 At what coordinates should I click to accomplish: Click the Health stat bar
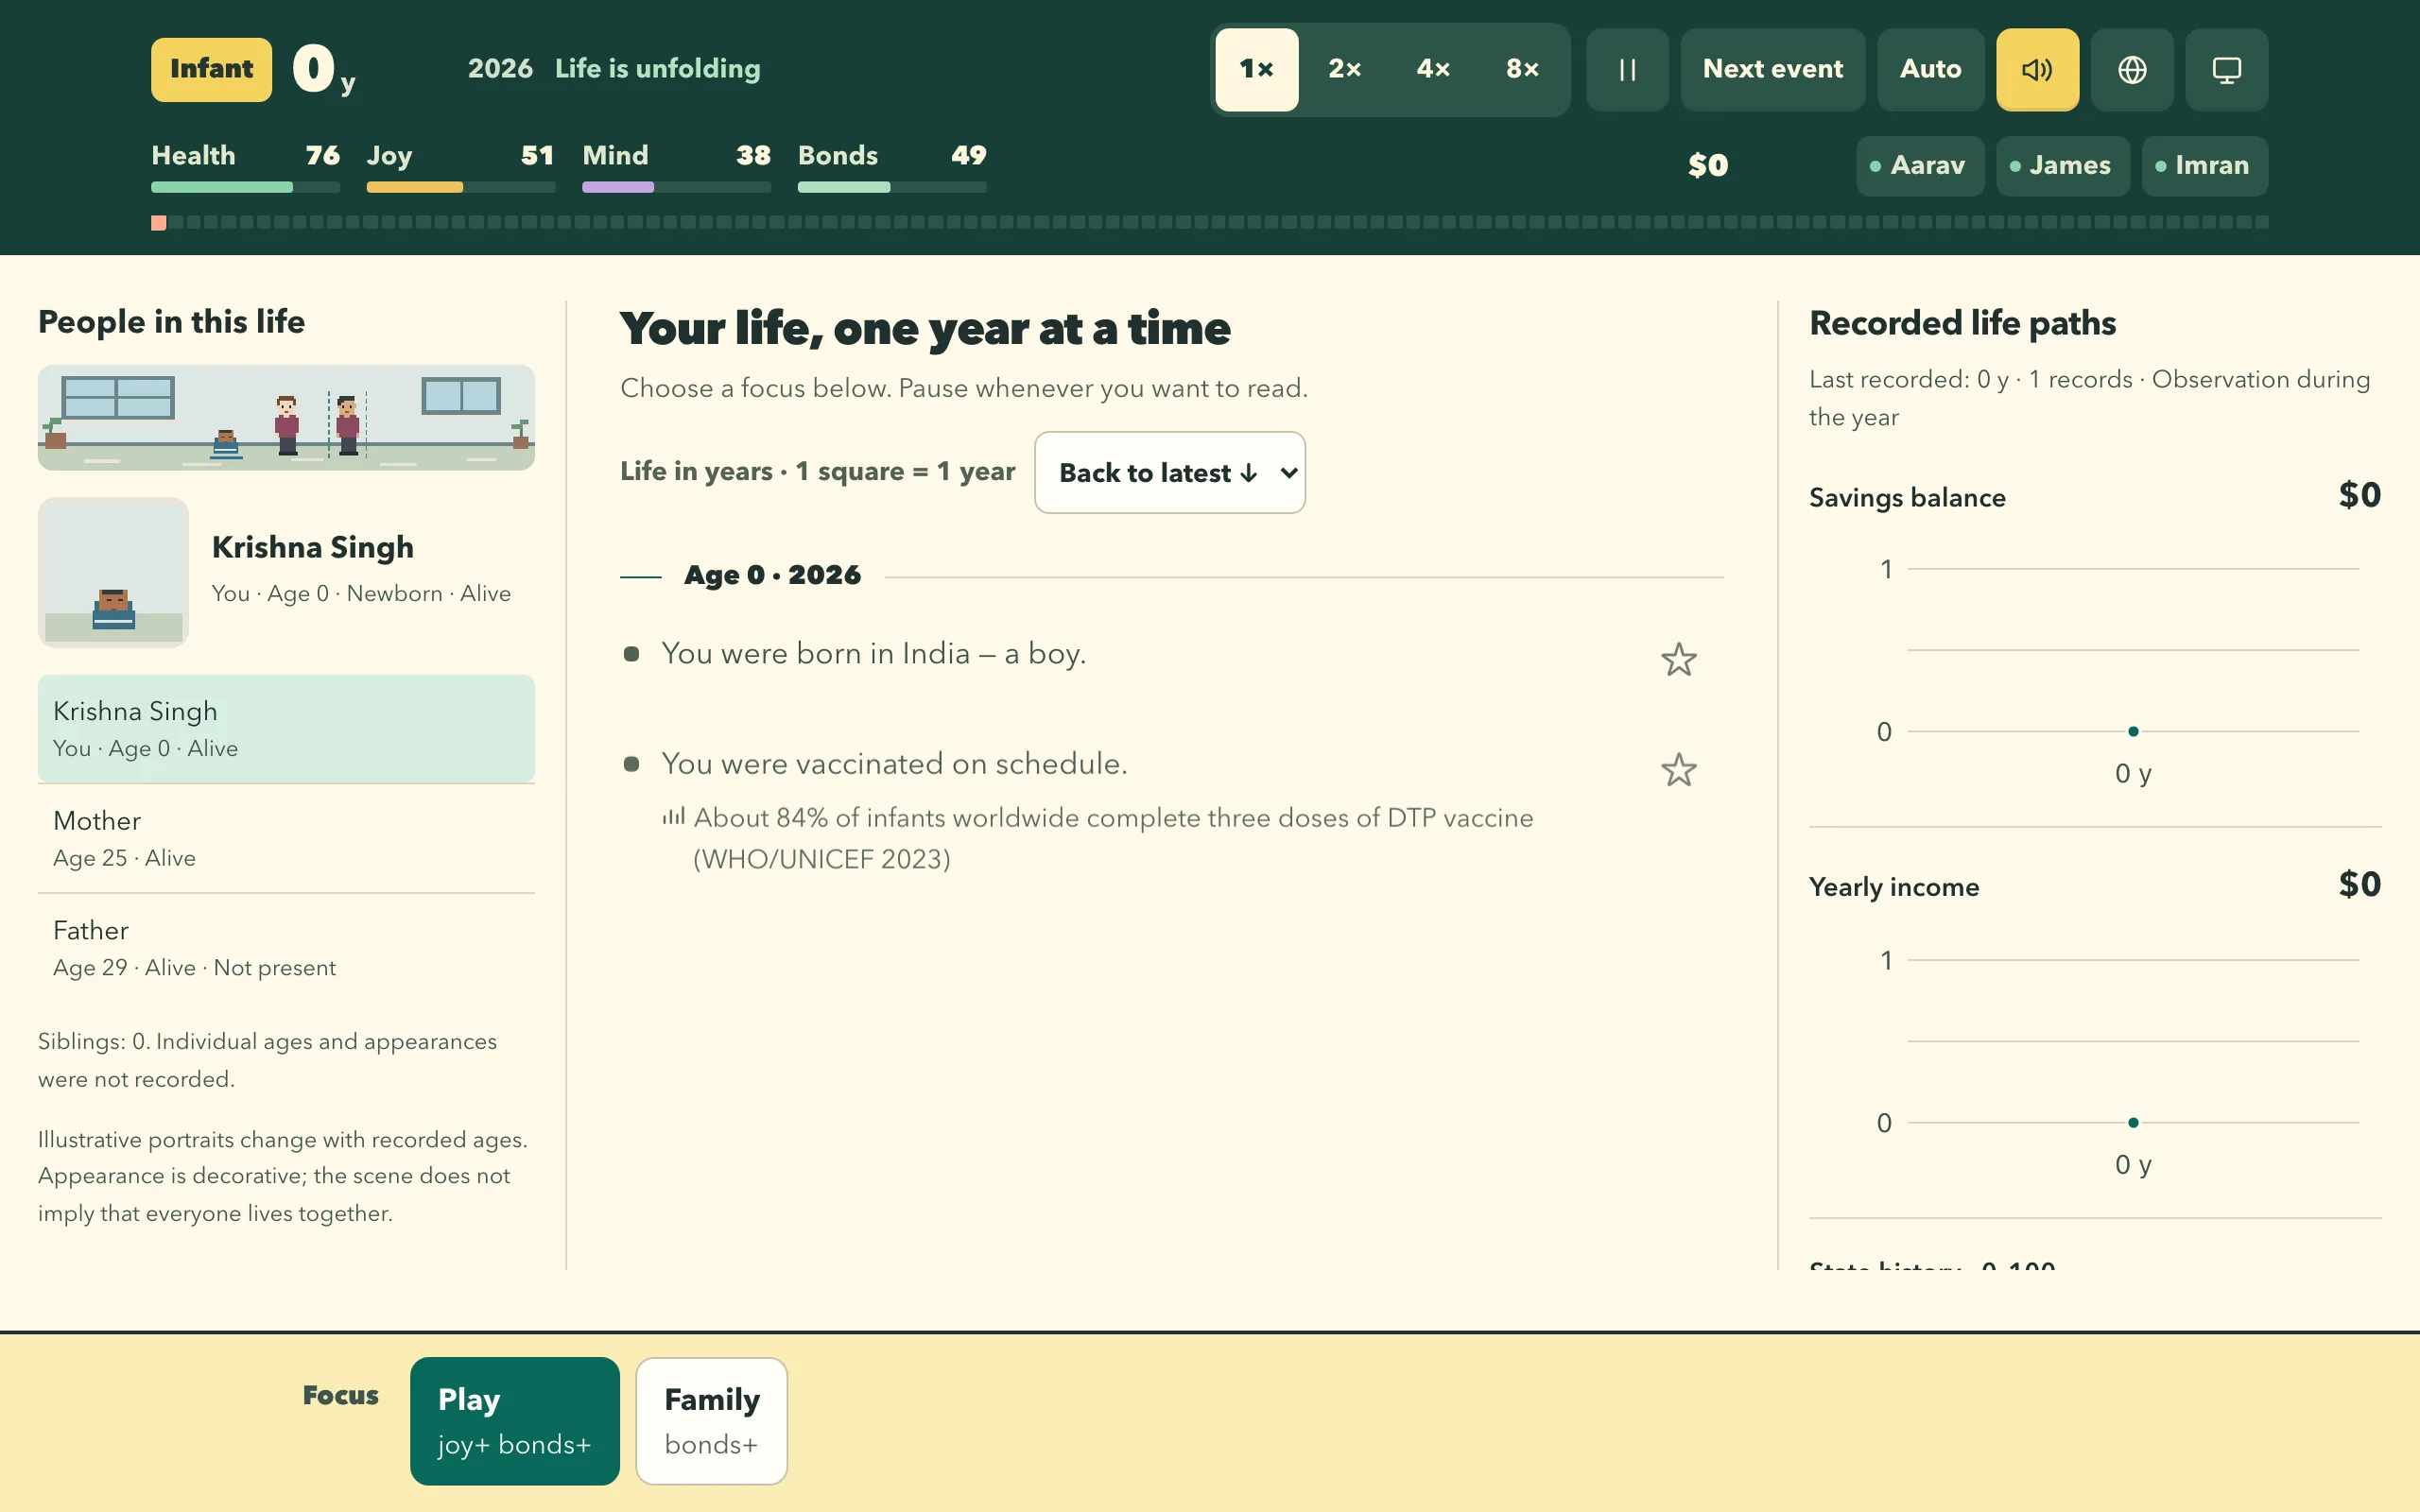(245, 187)
